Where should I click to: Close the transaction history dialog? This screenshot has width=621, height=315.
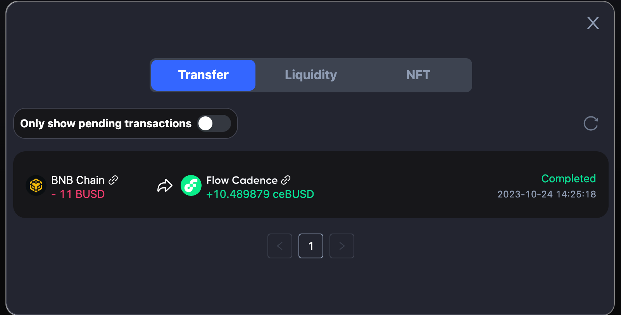coord(593,23)
